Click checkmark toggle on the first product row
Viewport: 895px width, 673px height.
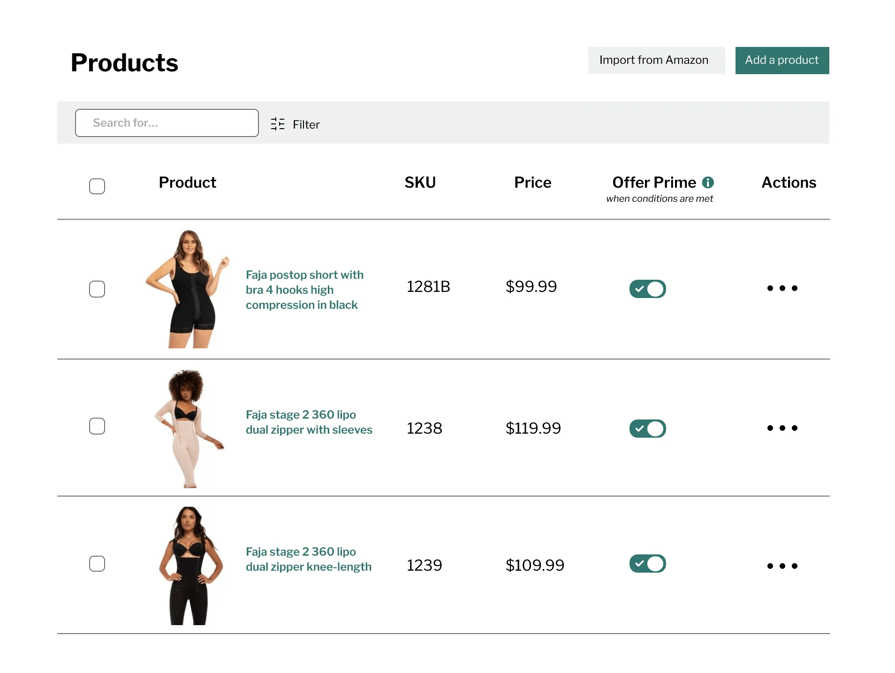[647, 289]
